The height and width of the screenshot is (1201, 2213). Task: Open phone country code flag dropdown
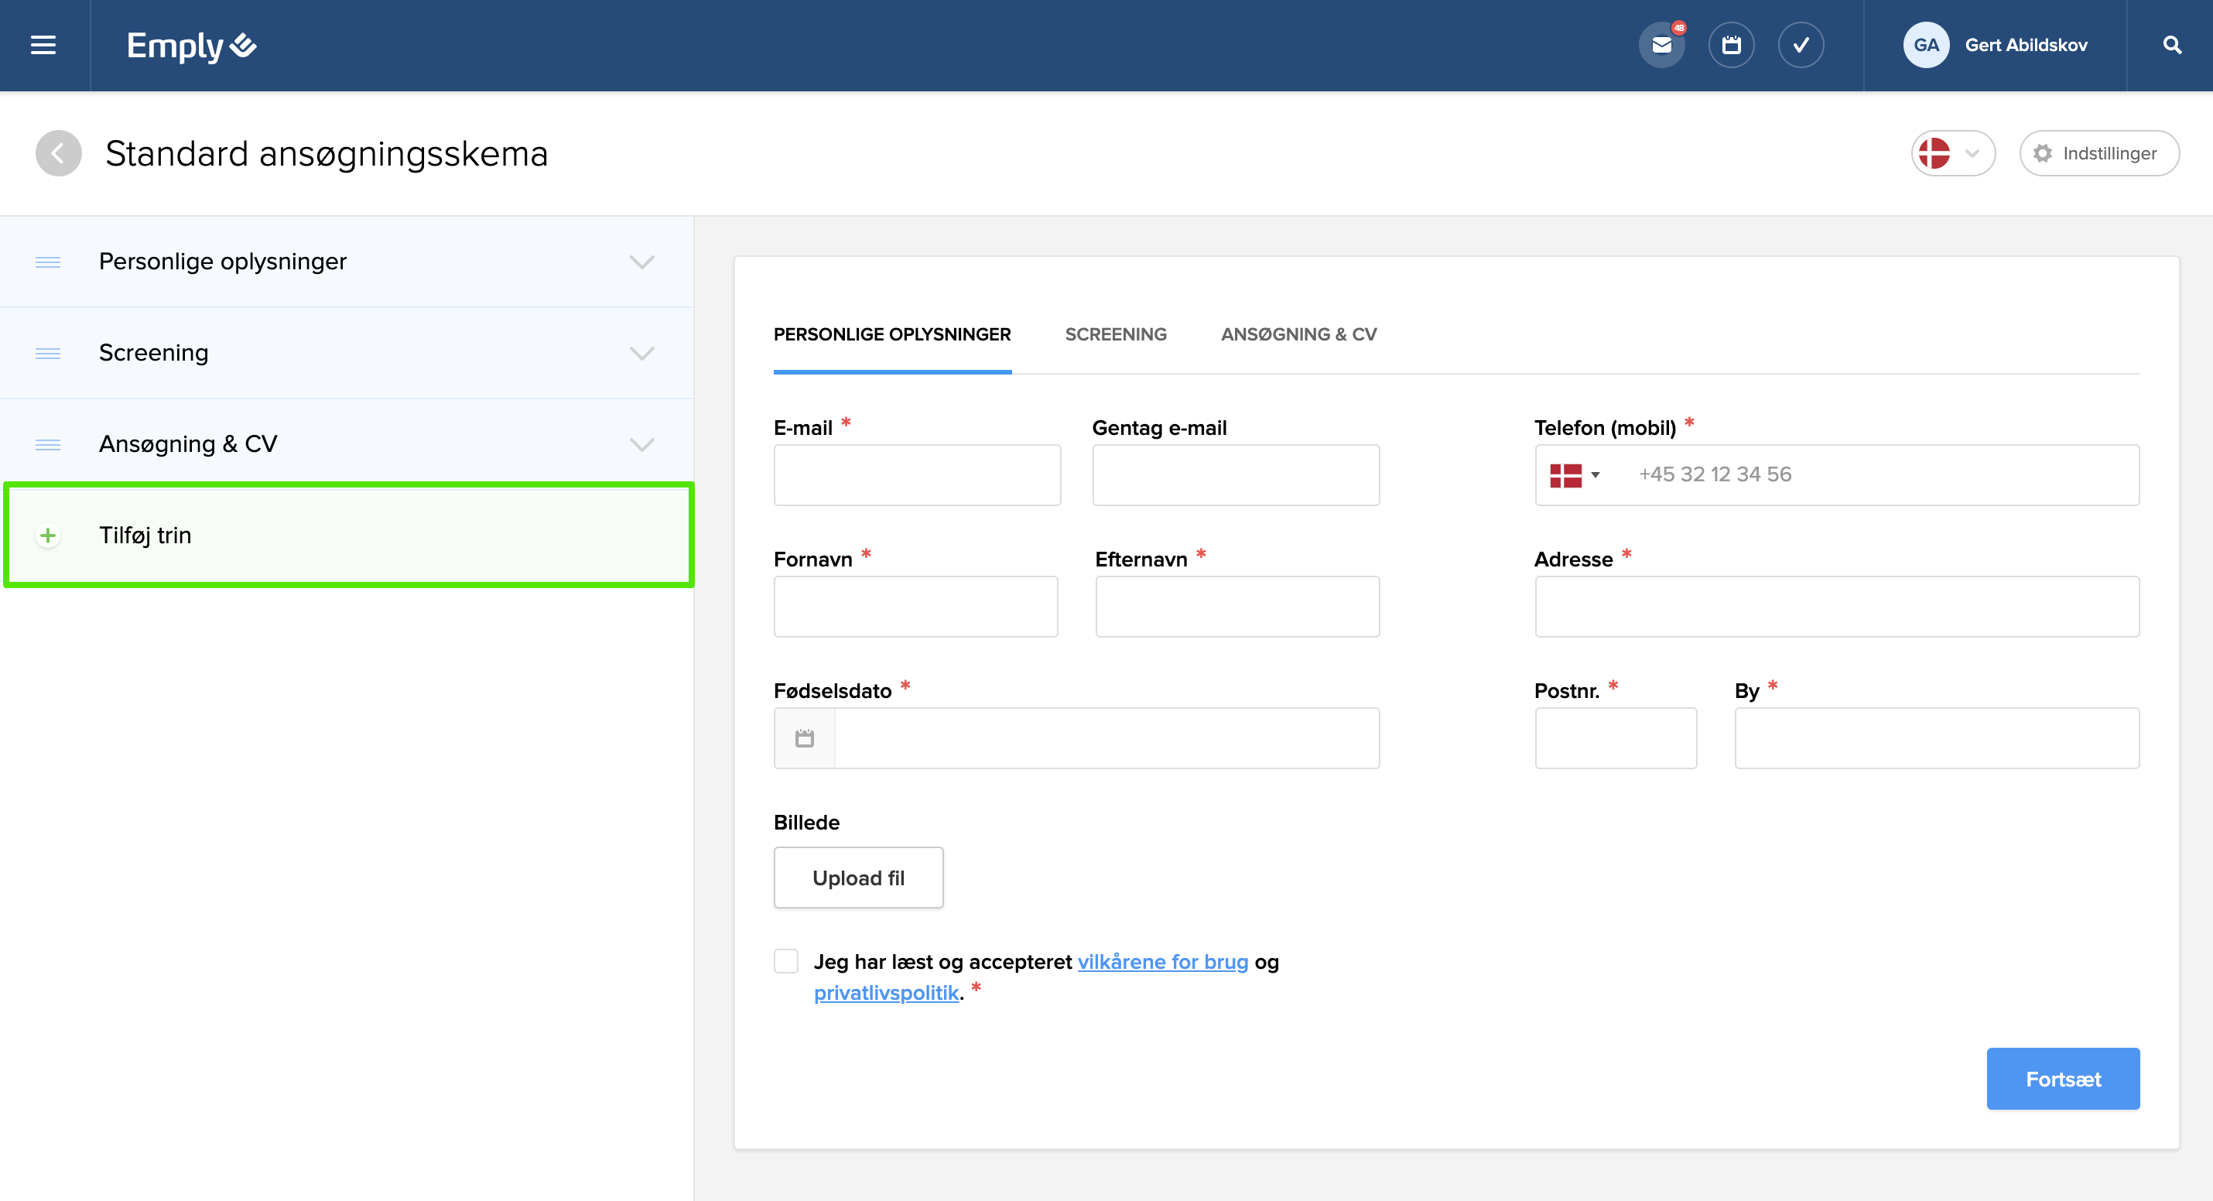tap(1574, 475)
